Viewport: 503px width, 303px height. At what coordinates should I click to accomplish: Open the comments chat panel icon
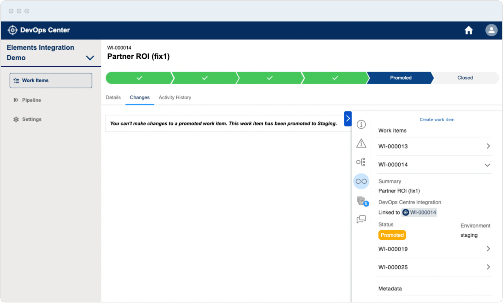(x=361, y=219)
